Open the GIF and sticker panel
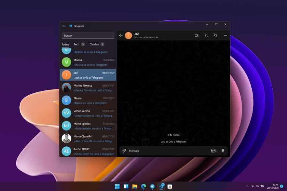The height and width of the screenshot is (191, 287). pos(213,151)
